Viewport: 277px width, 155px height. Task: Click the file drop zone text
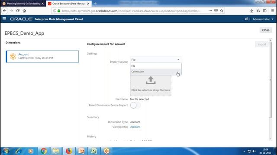tap(151, 90)
